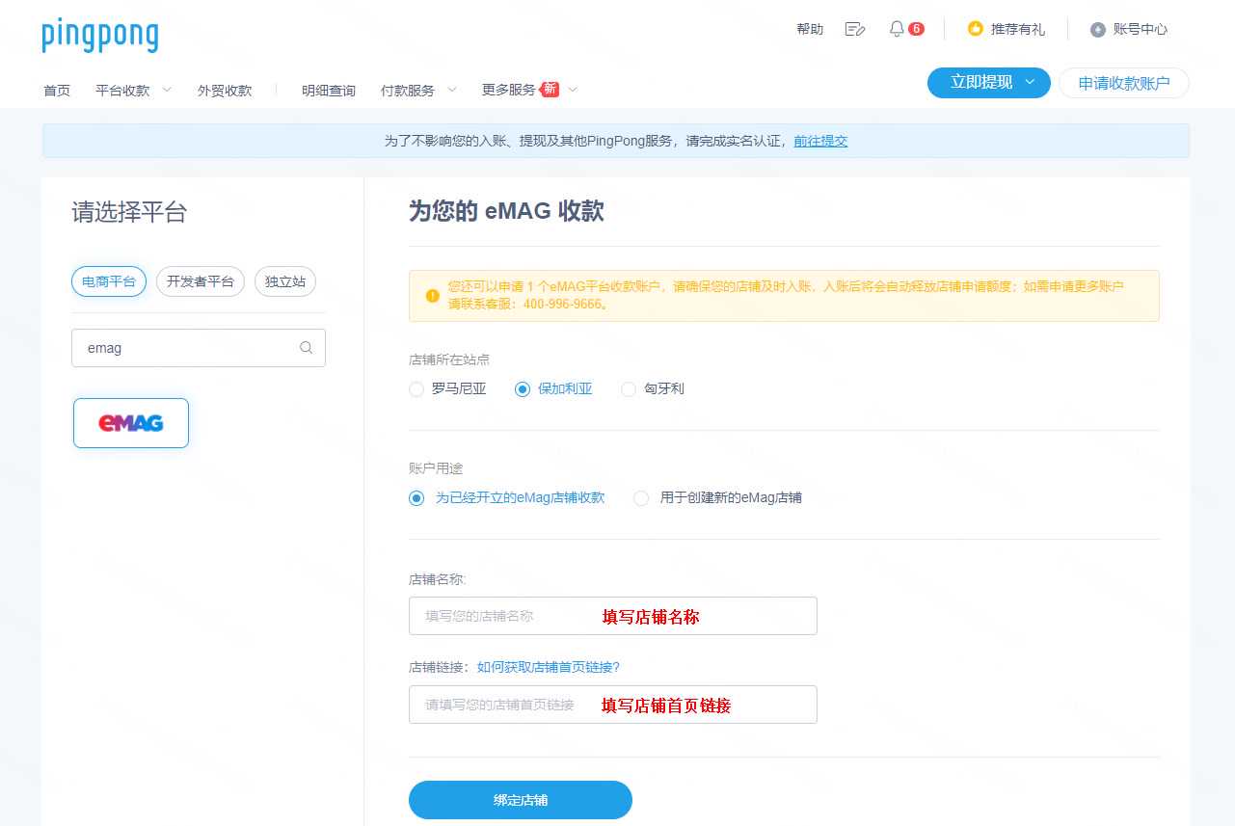Open the 如何获取店铺首页链接? help link
The height and width of the screenshot is (826, 1235).
click(549, 667)
